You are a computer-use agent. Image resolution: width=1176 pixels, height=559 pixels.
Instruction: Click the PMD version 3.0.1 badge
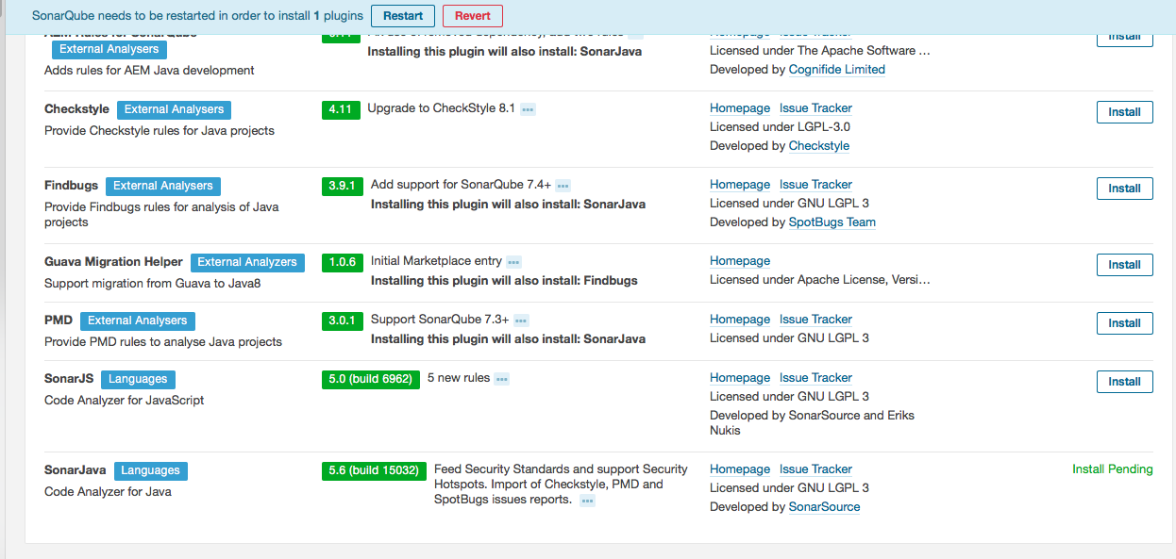pyautogui.click(x=343, y=321)
